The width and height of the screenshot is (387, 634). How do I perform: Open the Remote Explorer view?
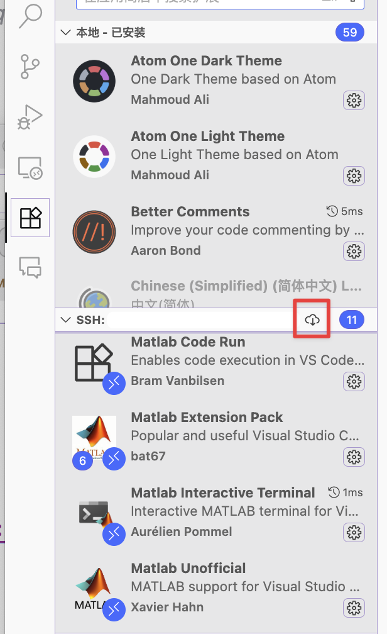click(30, 167)
